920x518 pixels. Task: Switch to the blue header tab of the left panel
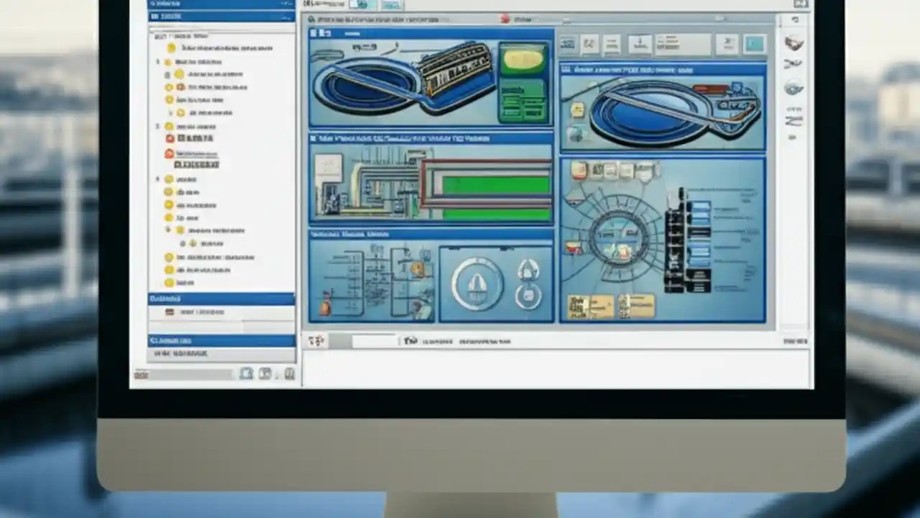click(216, 14)
